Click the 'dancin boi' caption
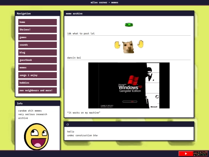 (x=74, y=58)
